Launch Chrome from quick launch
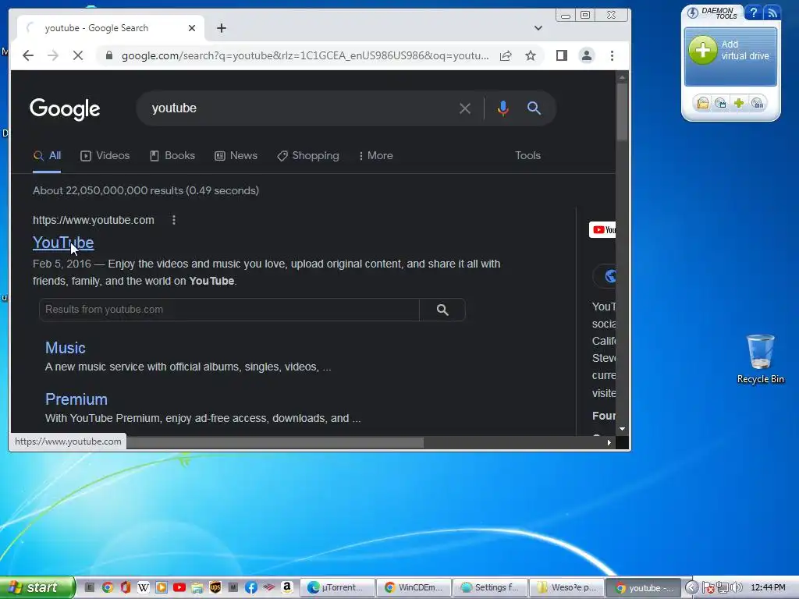Screen dimensions: 799x599 (108, 587)
